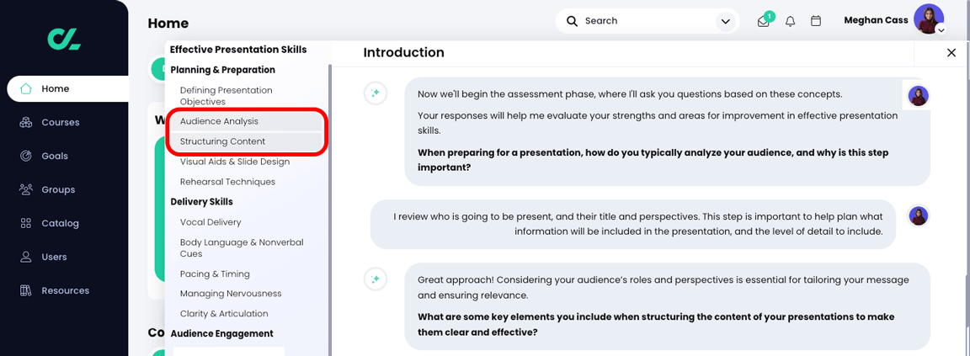The height and width of the screenshot is (356, 970).
Task: Navigate to Resources in sidebar
Action: coord(64,290)
